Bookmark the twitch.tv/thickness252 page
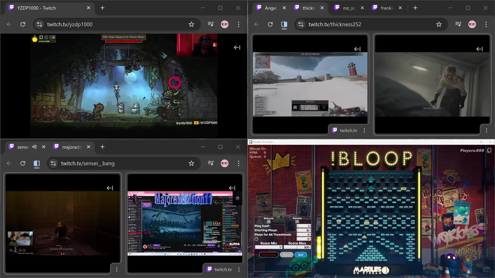 [439, 24]
